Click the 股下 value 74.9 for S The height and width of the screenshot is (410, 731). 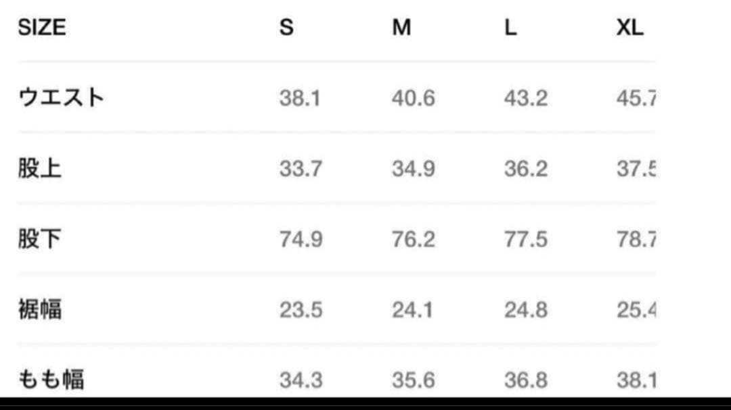301,240
